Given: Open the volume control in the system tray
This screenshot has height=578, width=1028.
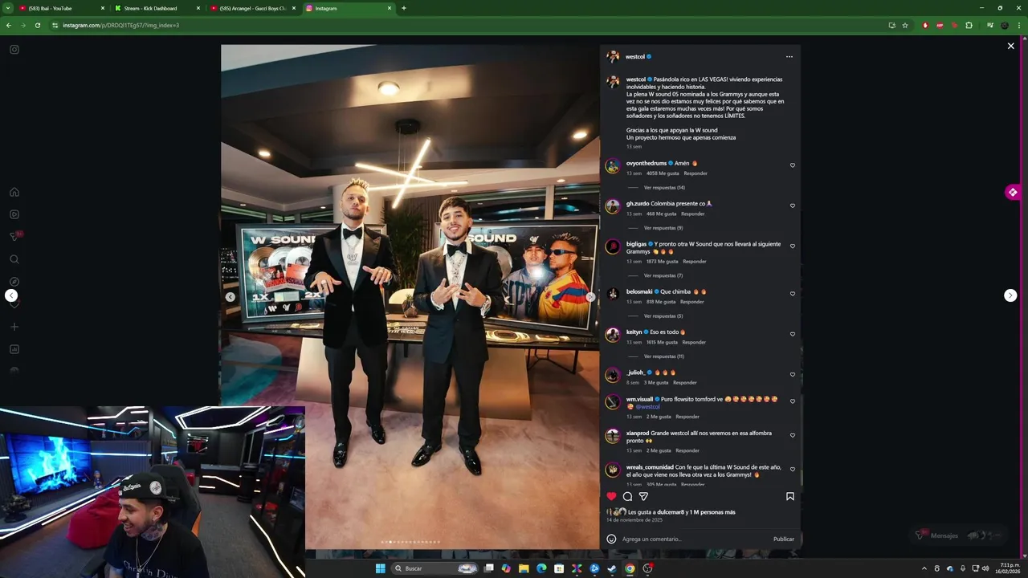Looking at the screenshot, I should [x=985, y=568].
